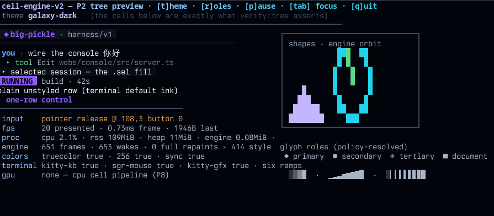Click the fps row label

(8, 128)
